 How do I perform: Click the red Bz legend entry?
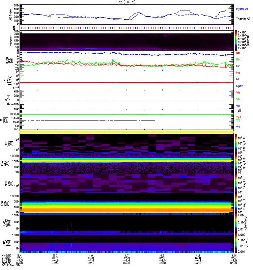click(x=238, y=53)
